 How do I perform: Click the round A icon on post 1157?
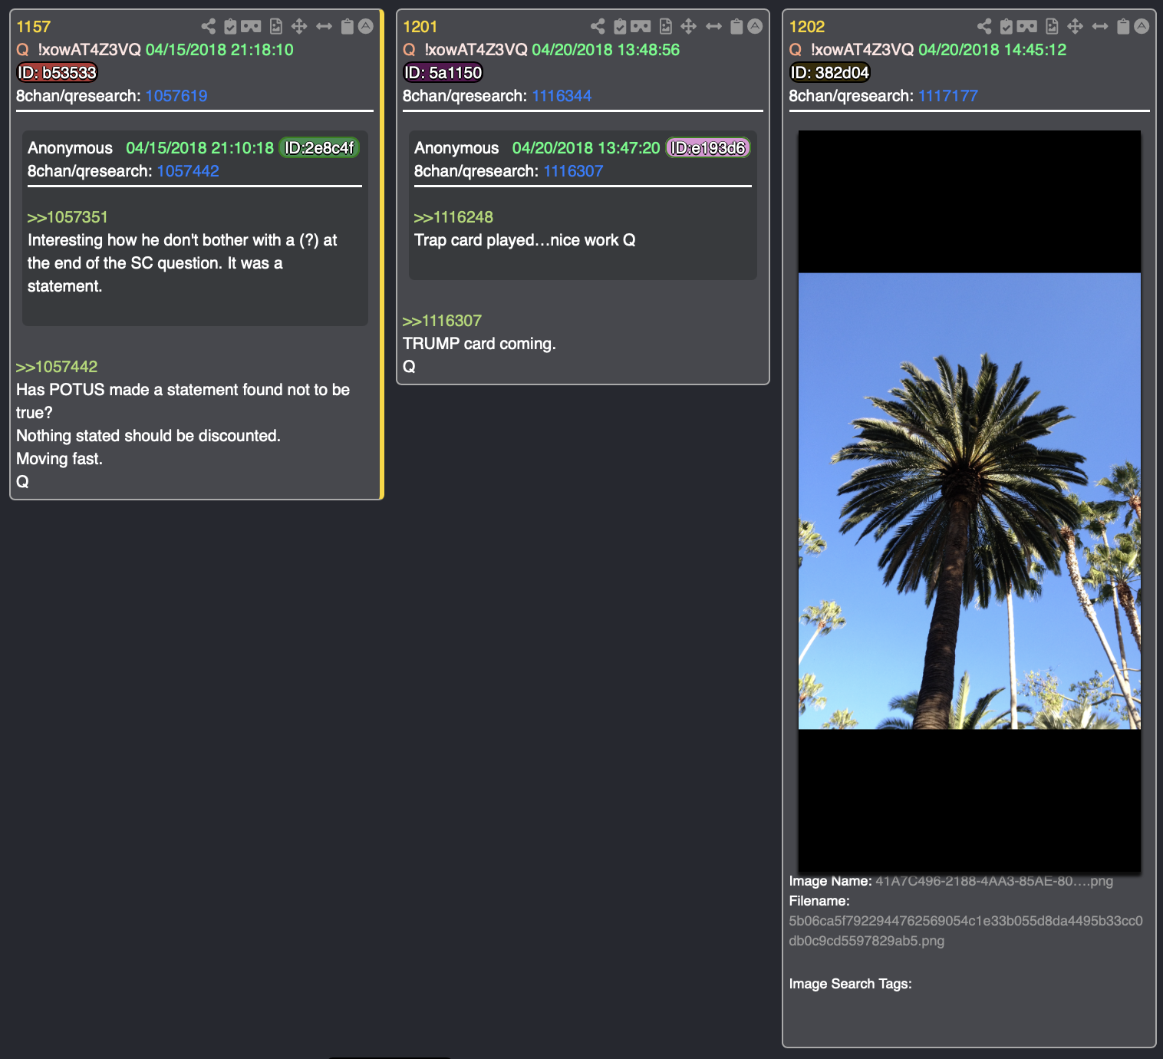[366, 26]
